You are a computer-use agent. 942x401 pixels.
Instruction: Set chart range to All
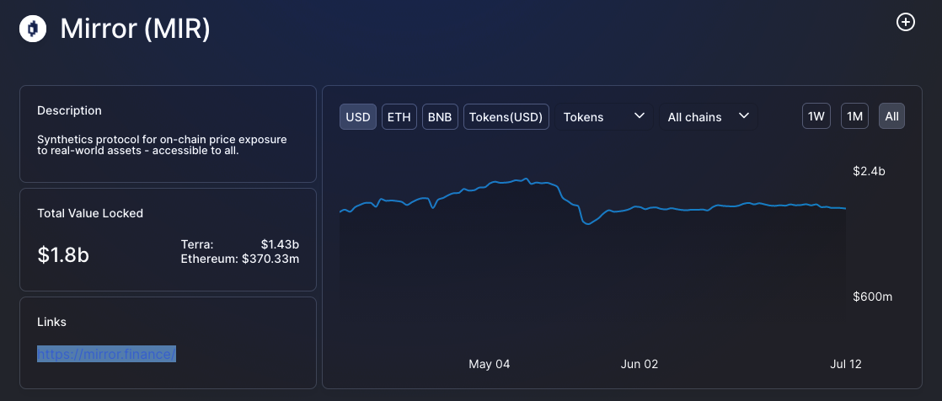click(891, 116)
